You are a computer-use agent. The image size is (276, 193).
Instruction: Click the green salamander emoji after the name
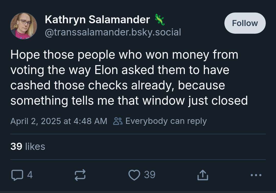[x=160, y=20]
